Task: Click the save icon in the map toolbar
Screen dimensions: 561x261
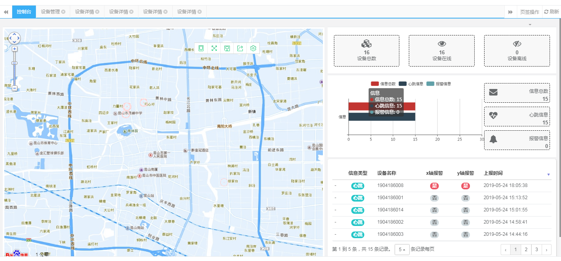Action: (227, 48)
